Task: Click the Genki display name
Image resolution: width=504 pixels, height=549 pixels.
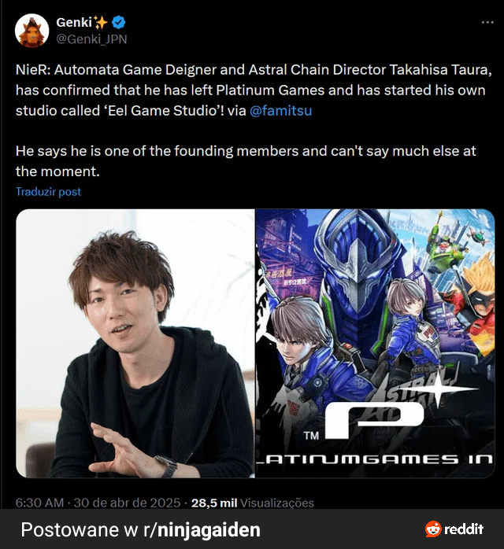Action: pos(74,22)
